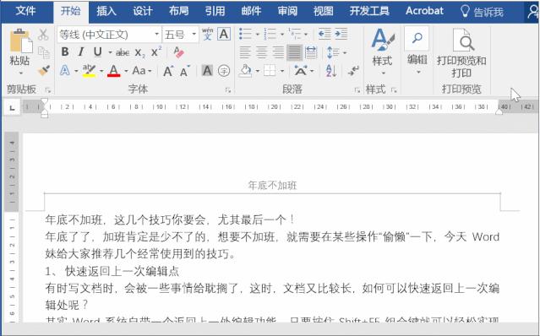The width and height of the screenshot is (540, 336).
Task: Click the enclosed character icon
Action: [224, 71]
